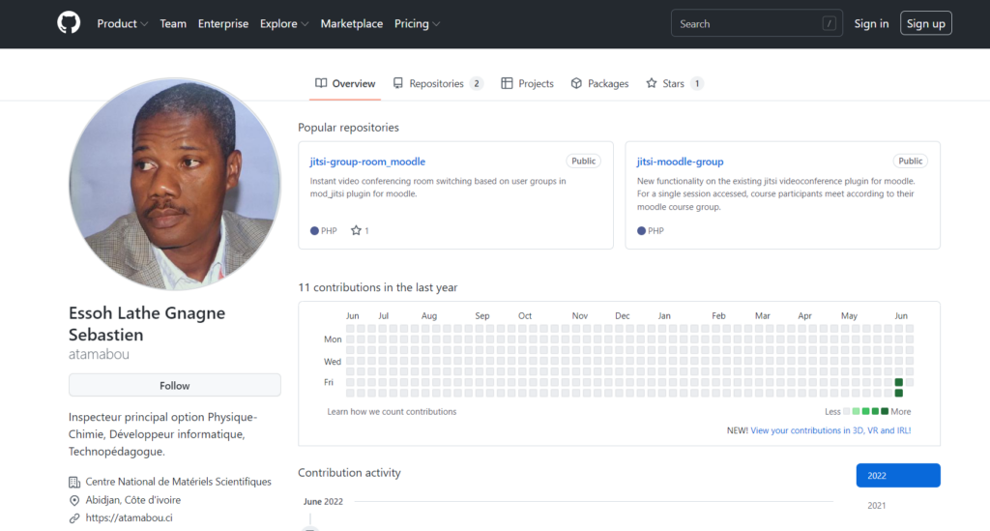
Task: Select the darkest green contribution square in June
Action: coord(899,382)
